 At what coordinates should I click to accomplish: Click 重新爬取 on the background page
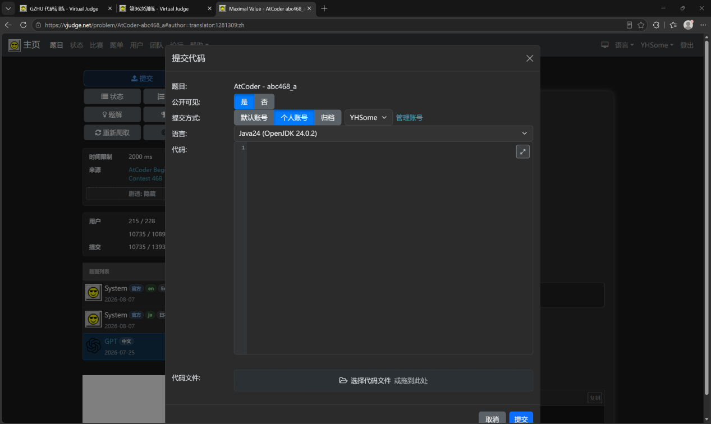pos(112,132)
